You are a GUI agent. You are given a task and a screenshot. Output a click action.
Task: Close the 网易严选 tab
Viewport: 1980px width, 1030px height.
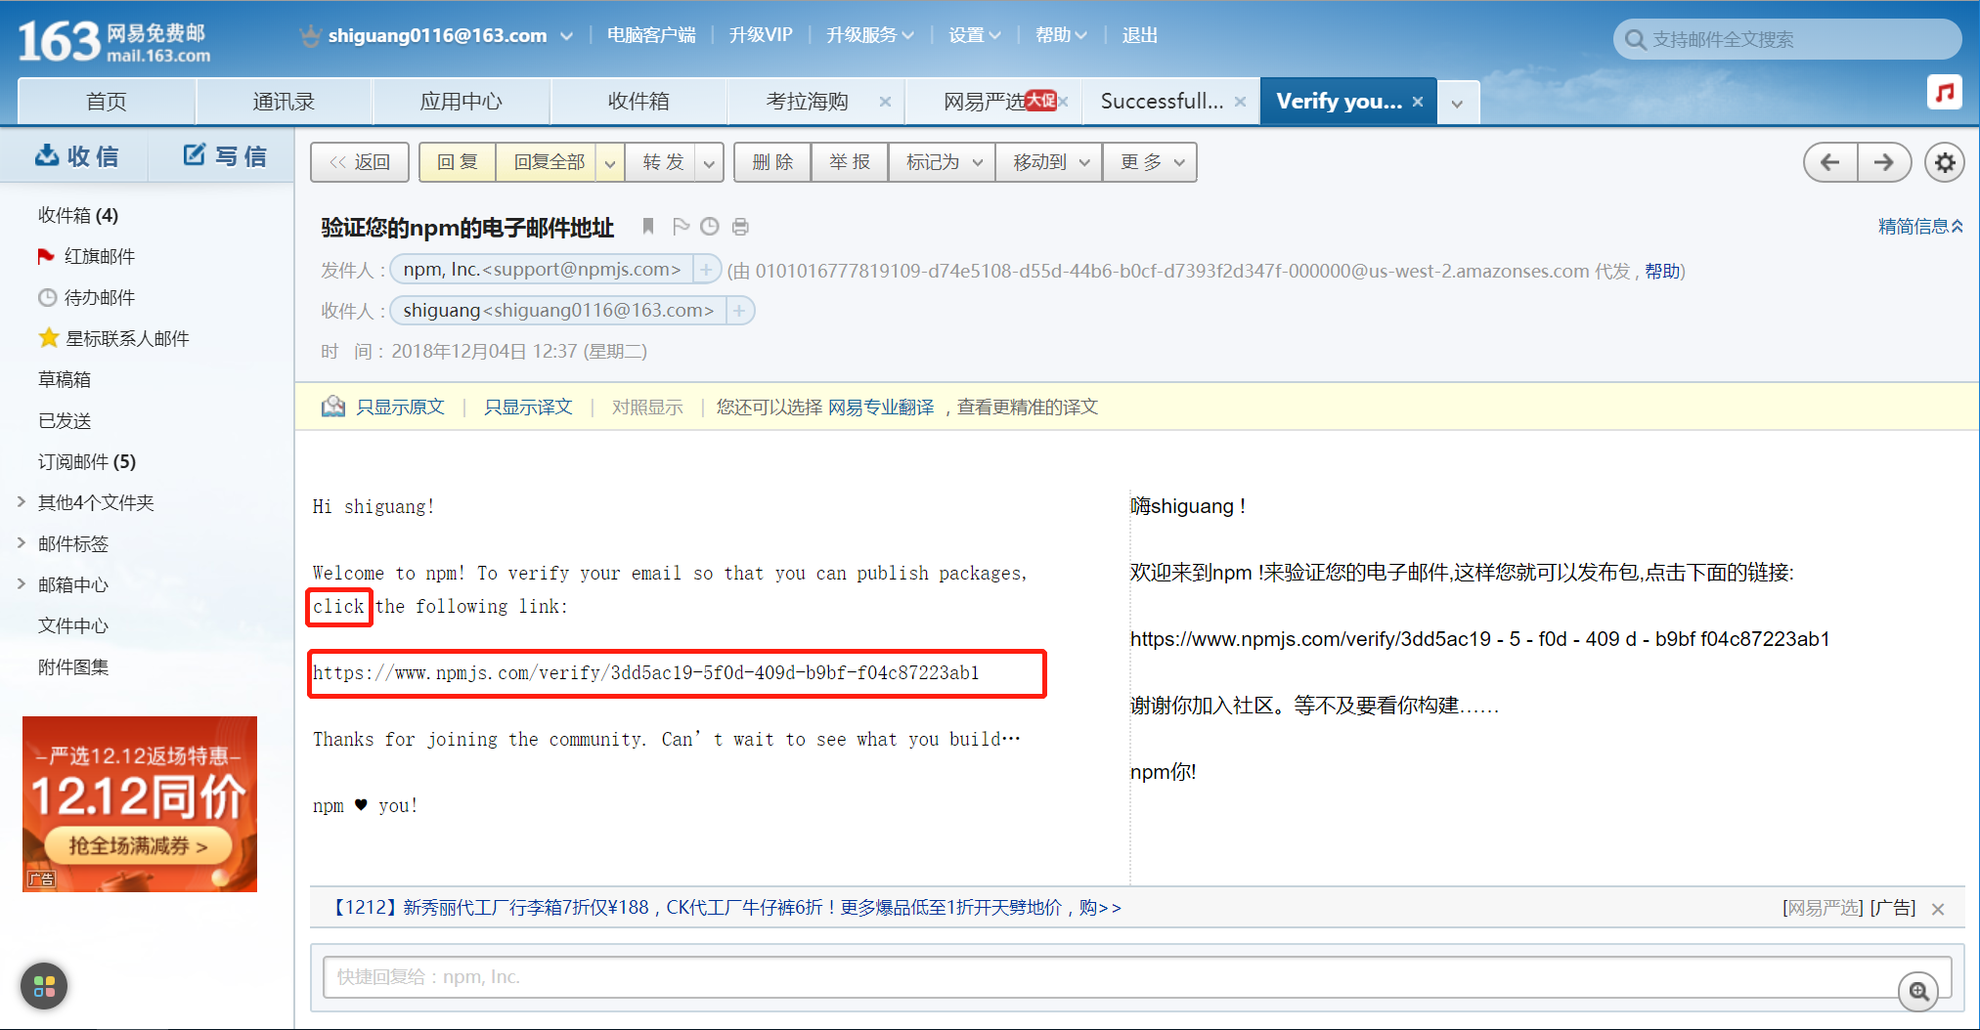coord(1064,102)
